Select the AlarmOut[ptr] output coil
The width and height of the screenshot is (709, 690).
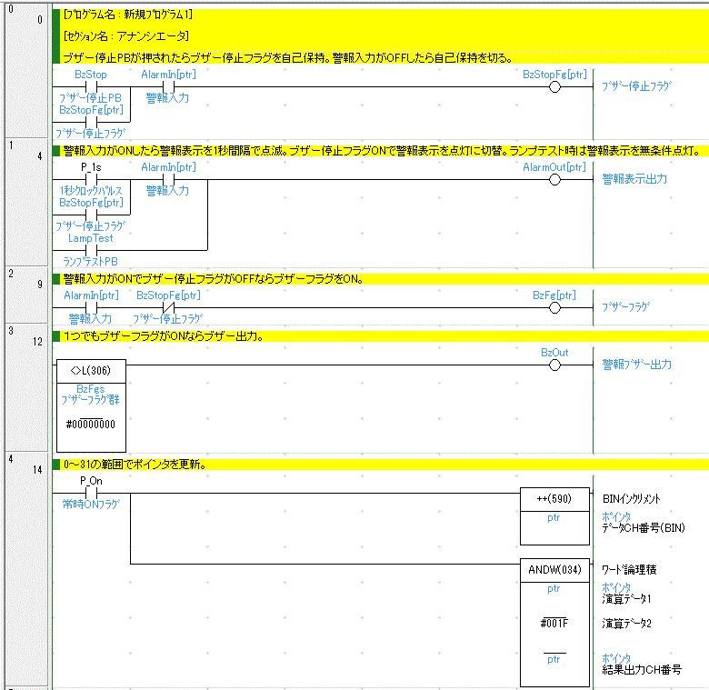(x=554, y=179)
